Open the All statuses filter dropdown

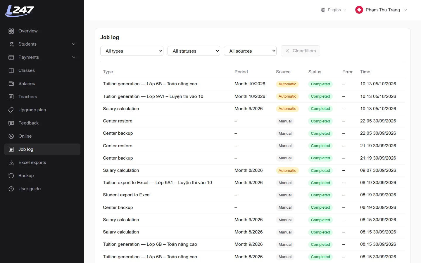tap(194, 51)
